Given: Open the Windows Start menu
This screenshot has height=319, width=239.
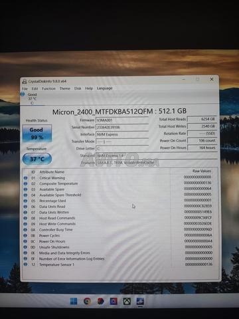Looking at the screenshot, I should (x=74, y=301).
